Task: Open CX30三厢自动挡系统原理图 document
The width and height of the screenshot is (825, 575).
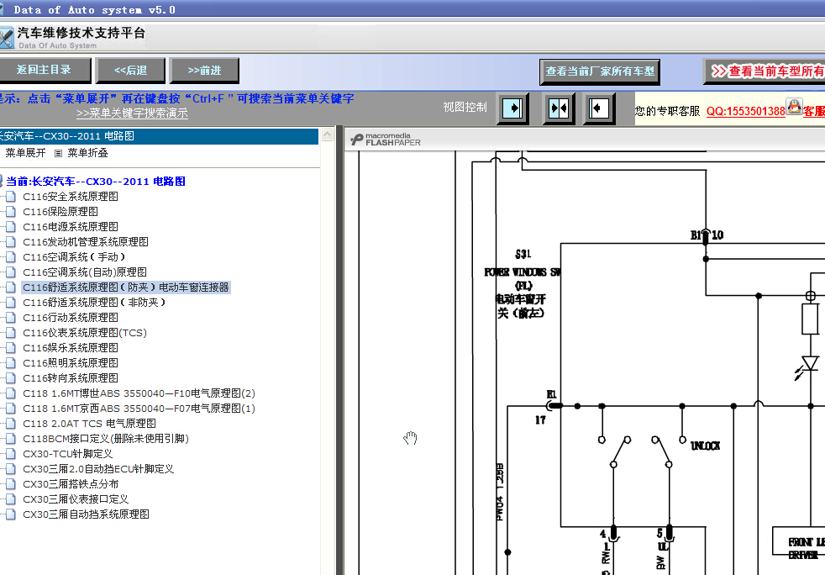Action: (x=86, y=515)
